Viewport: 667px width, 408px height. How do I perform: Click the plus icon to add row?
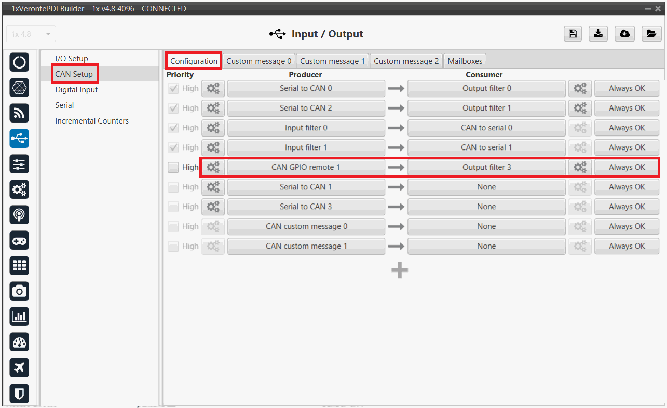(399, 270)
